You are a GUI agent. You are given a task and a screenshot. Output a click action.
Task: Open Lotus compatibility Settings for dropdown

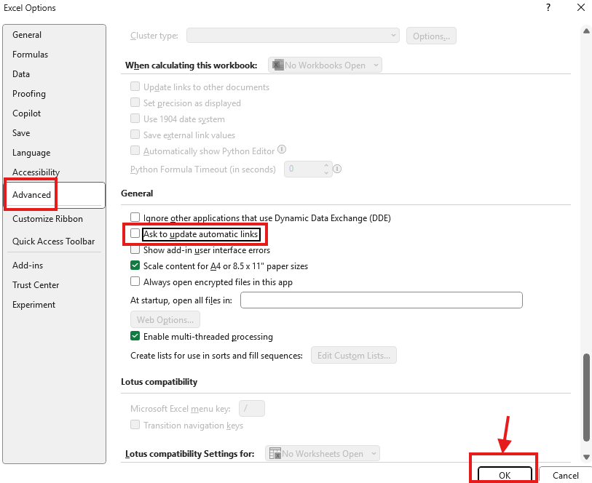click(x=323, y=453)
